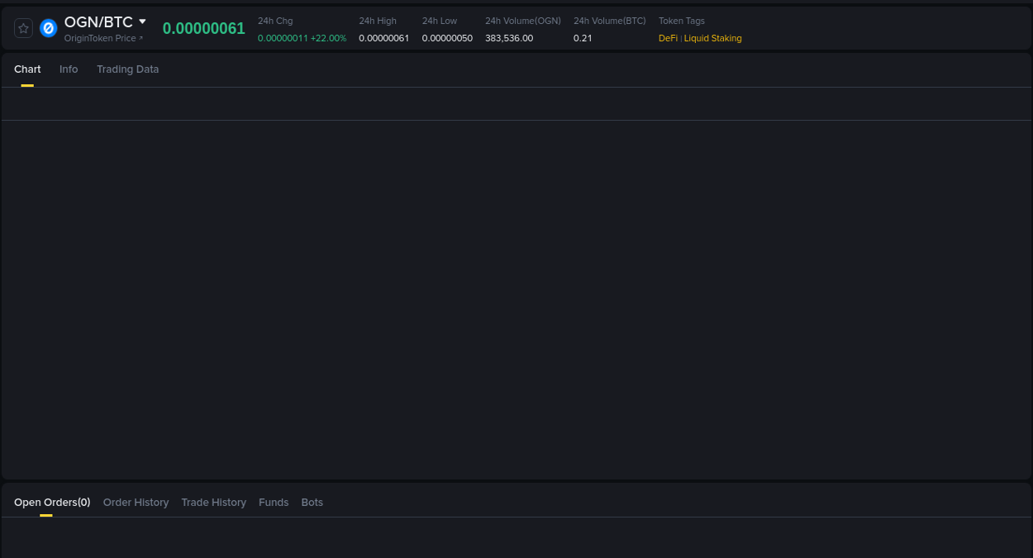Expand the dropdown arrow next to OGN/BTC
This screenshot has width=1033, height=558.
tap(142, 21)
